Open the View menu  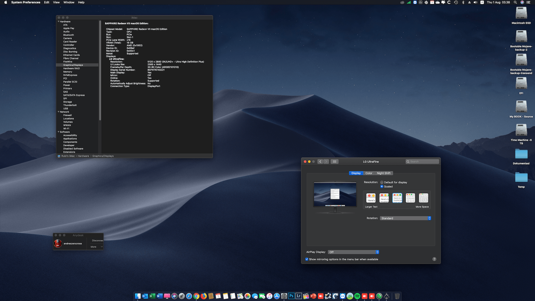tap(56, 2)
